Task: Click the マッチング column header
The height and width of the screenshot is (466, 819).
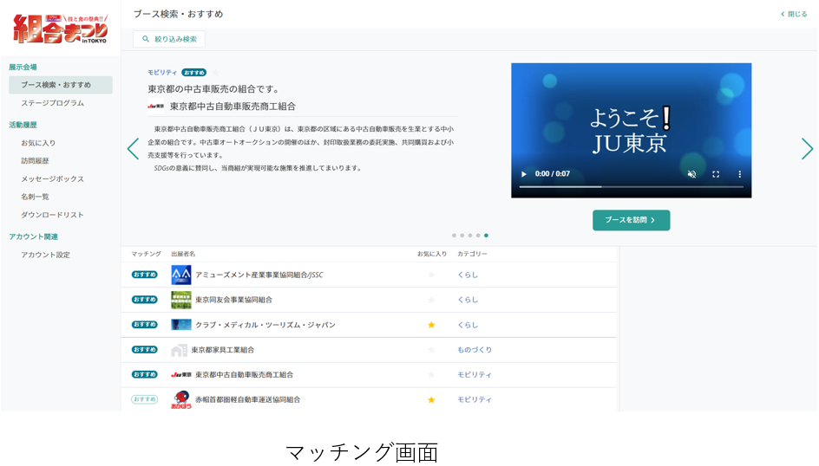Action: tap(146, 254)
